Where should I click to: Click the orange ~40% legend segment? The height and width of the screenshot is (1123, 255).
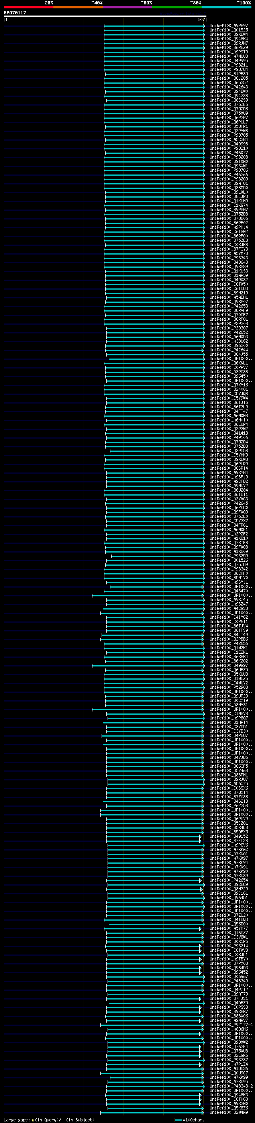pos(78,7)
